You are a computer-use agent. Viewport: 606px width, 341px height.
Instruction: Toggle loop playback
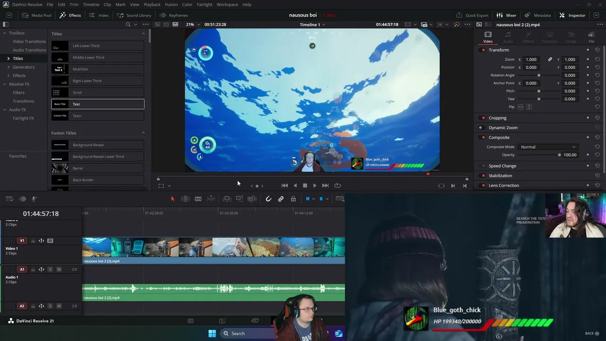coord(338,186)
